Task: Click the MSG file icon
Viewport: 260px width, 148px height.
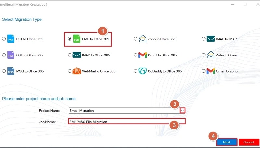Action: point(11,71)
